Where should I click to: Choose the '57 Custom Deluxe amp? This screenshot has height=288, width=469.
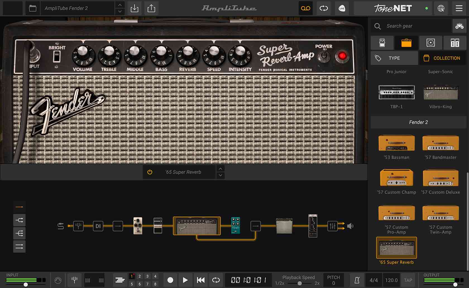point(441,182)
